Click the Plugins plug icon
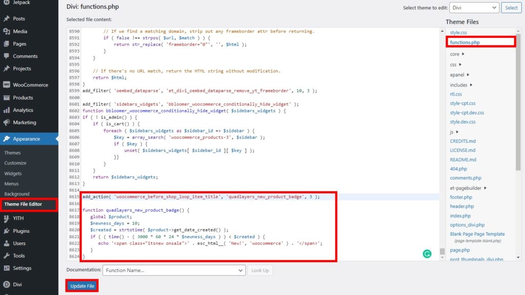The height and width of the screenshot is (295, 525). [6, 231]
